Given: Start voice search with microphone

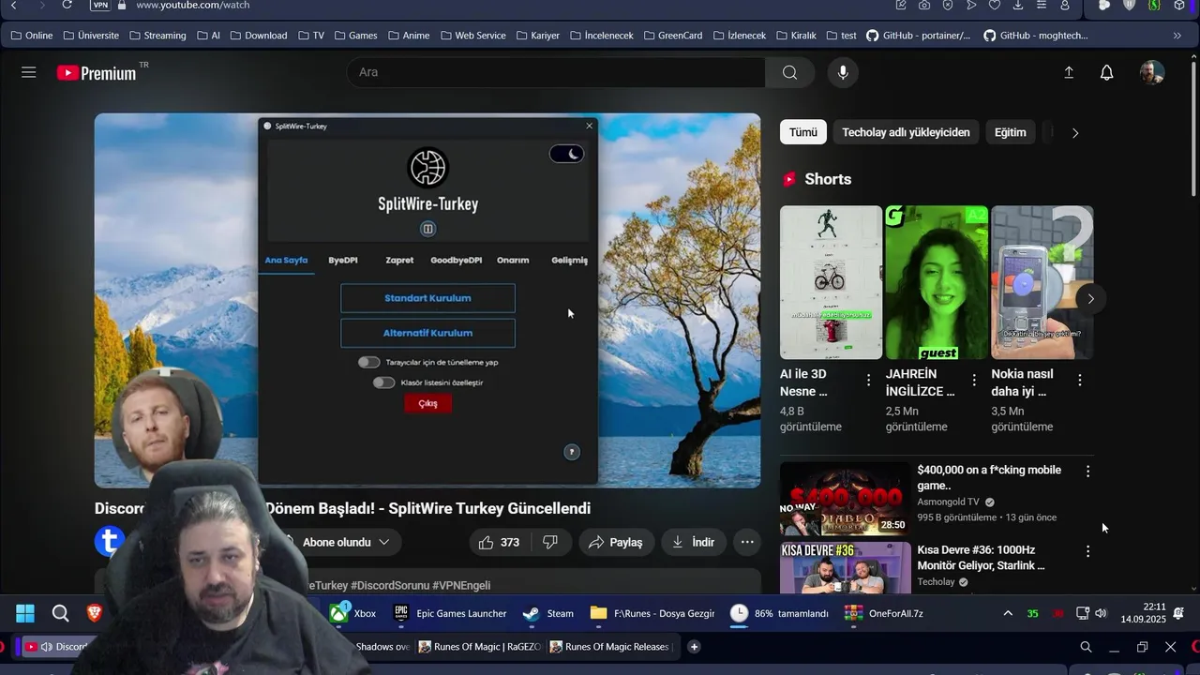Looking at the screenshot, I should coord(843,72).
